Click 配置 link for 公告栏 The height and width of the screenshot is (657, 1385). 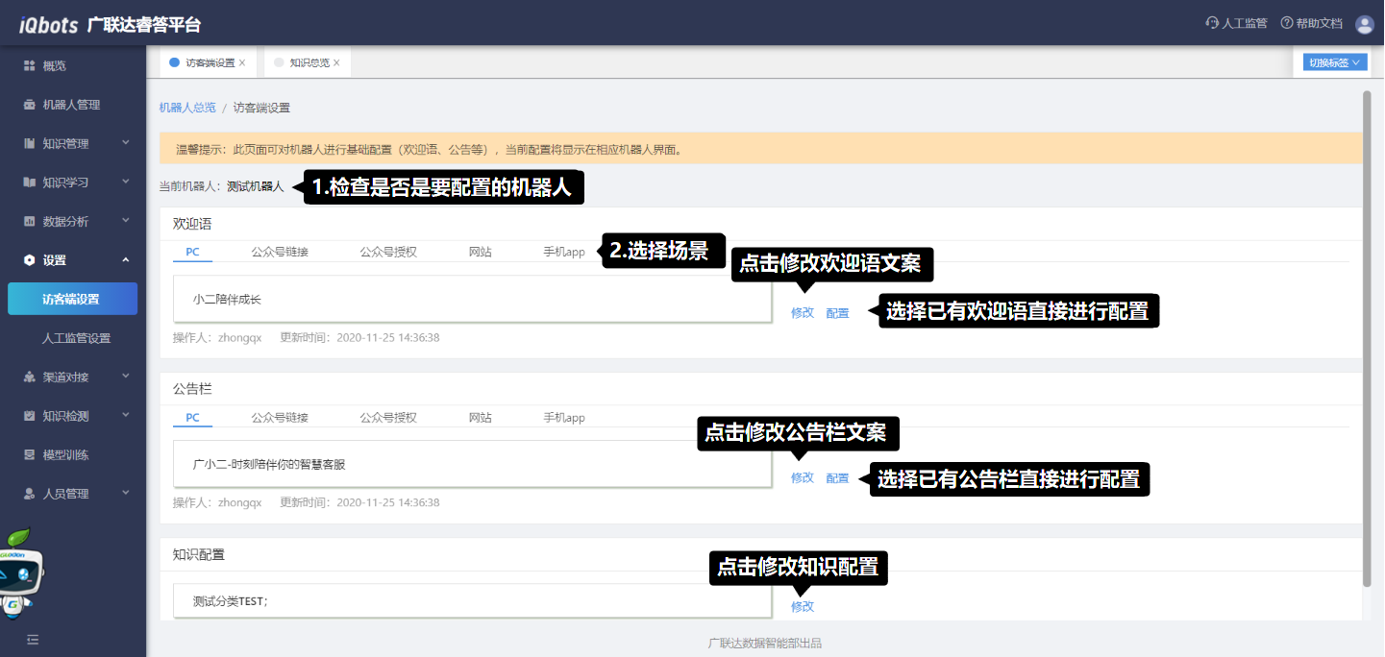[x=837, y=478]
